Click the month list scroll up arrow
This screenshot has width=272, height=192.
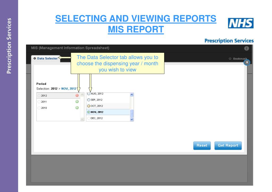(132, 94)
